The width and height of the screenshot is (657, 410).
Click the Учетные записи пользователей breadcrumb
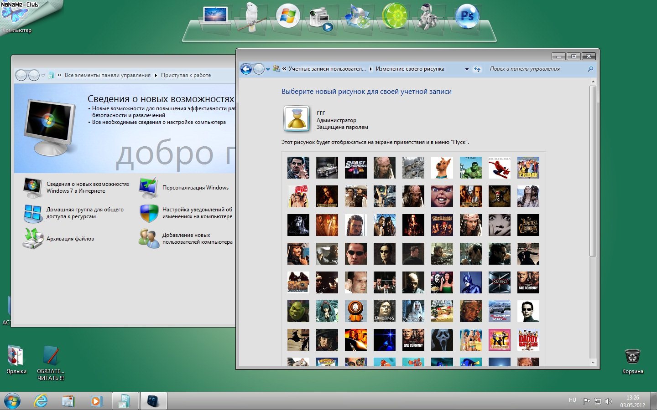click(327, 69)
